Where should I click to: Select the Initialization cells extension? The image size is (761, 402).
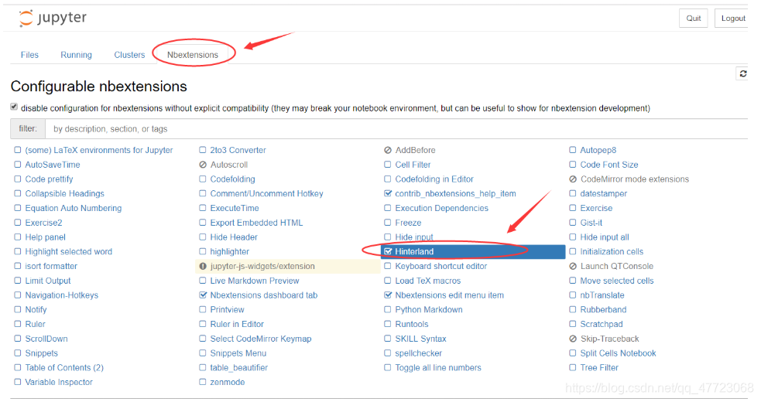[612, 252]
